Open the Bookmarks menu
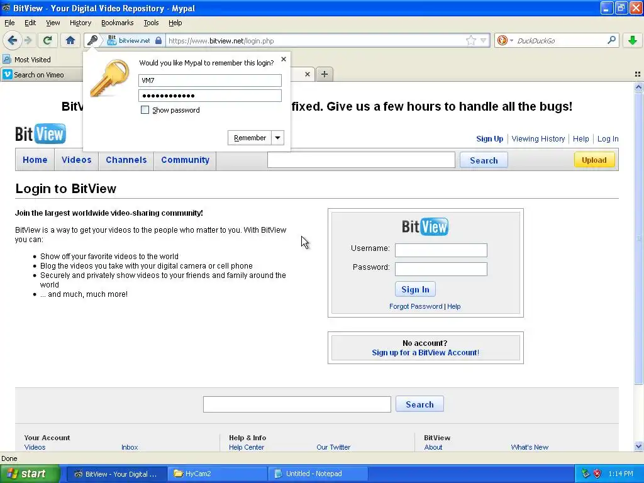This screenshot has height=483, width=644. point(117,23)
